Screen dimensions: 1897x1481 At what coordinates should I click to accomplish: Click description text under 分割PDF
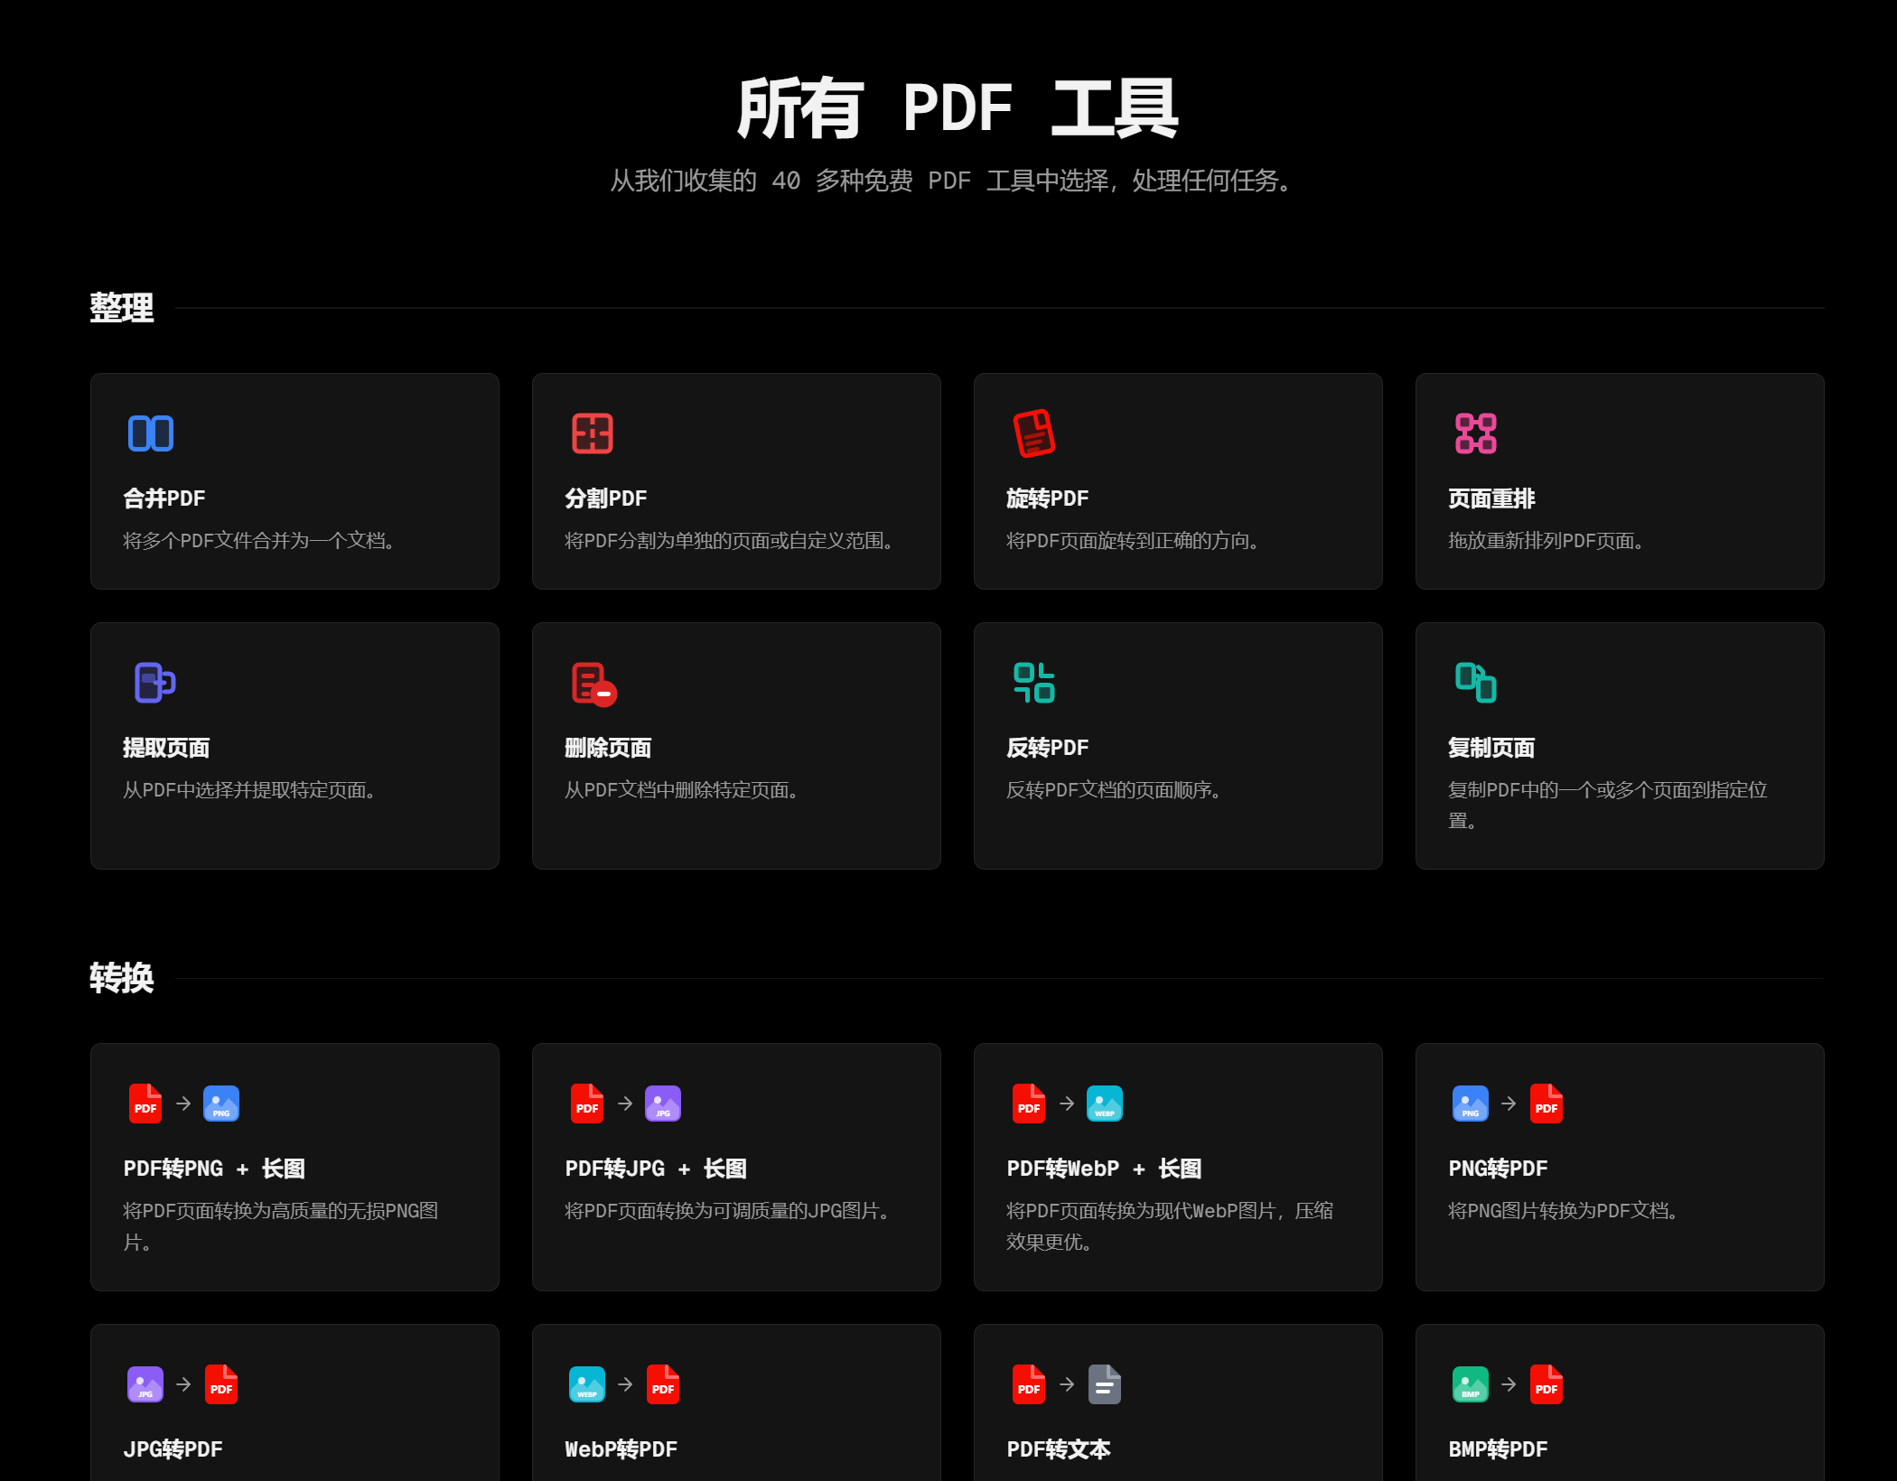(x=730, y=541)
